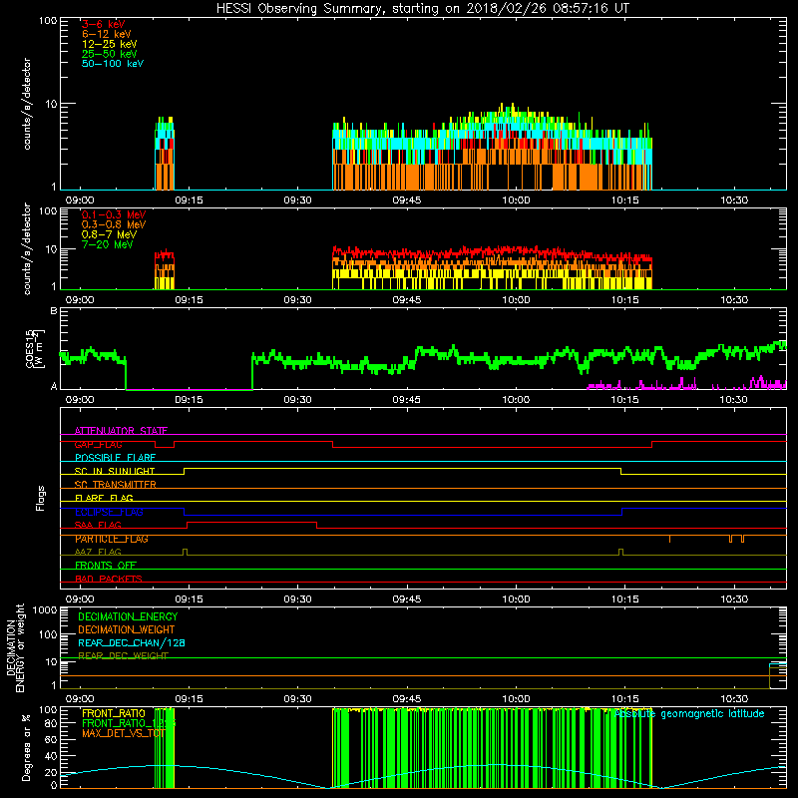Select the 3-6 keV legend label
798x798 pixels.
point(104,24)
